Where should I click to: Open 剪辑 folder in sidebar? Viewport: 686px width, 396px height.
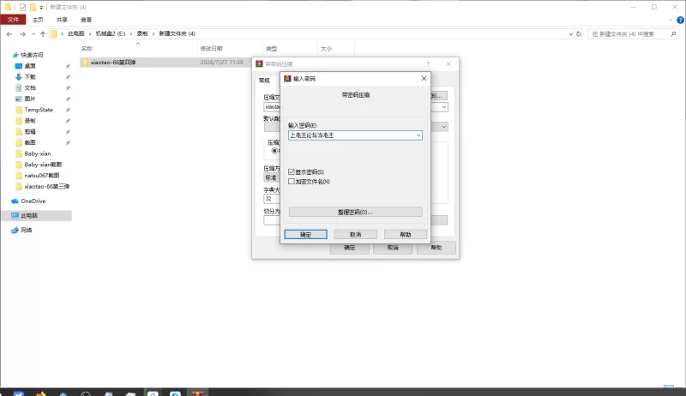[30, 131]
